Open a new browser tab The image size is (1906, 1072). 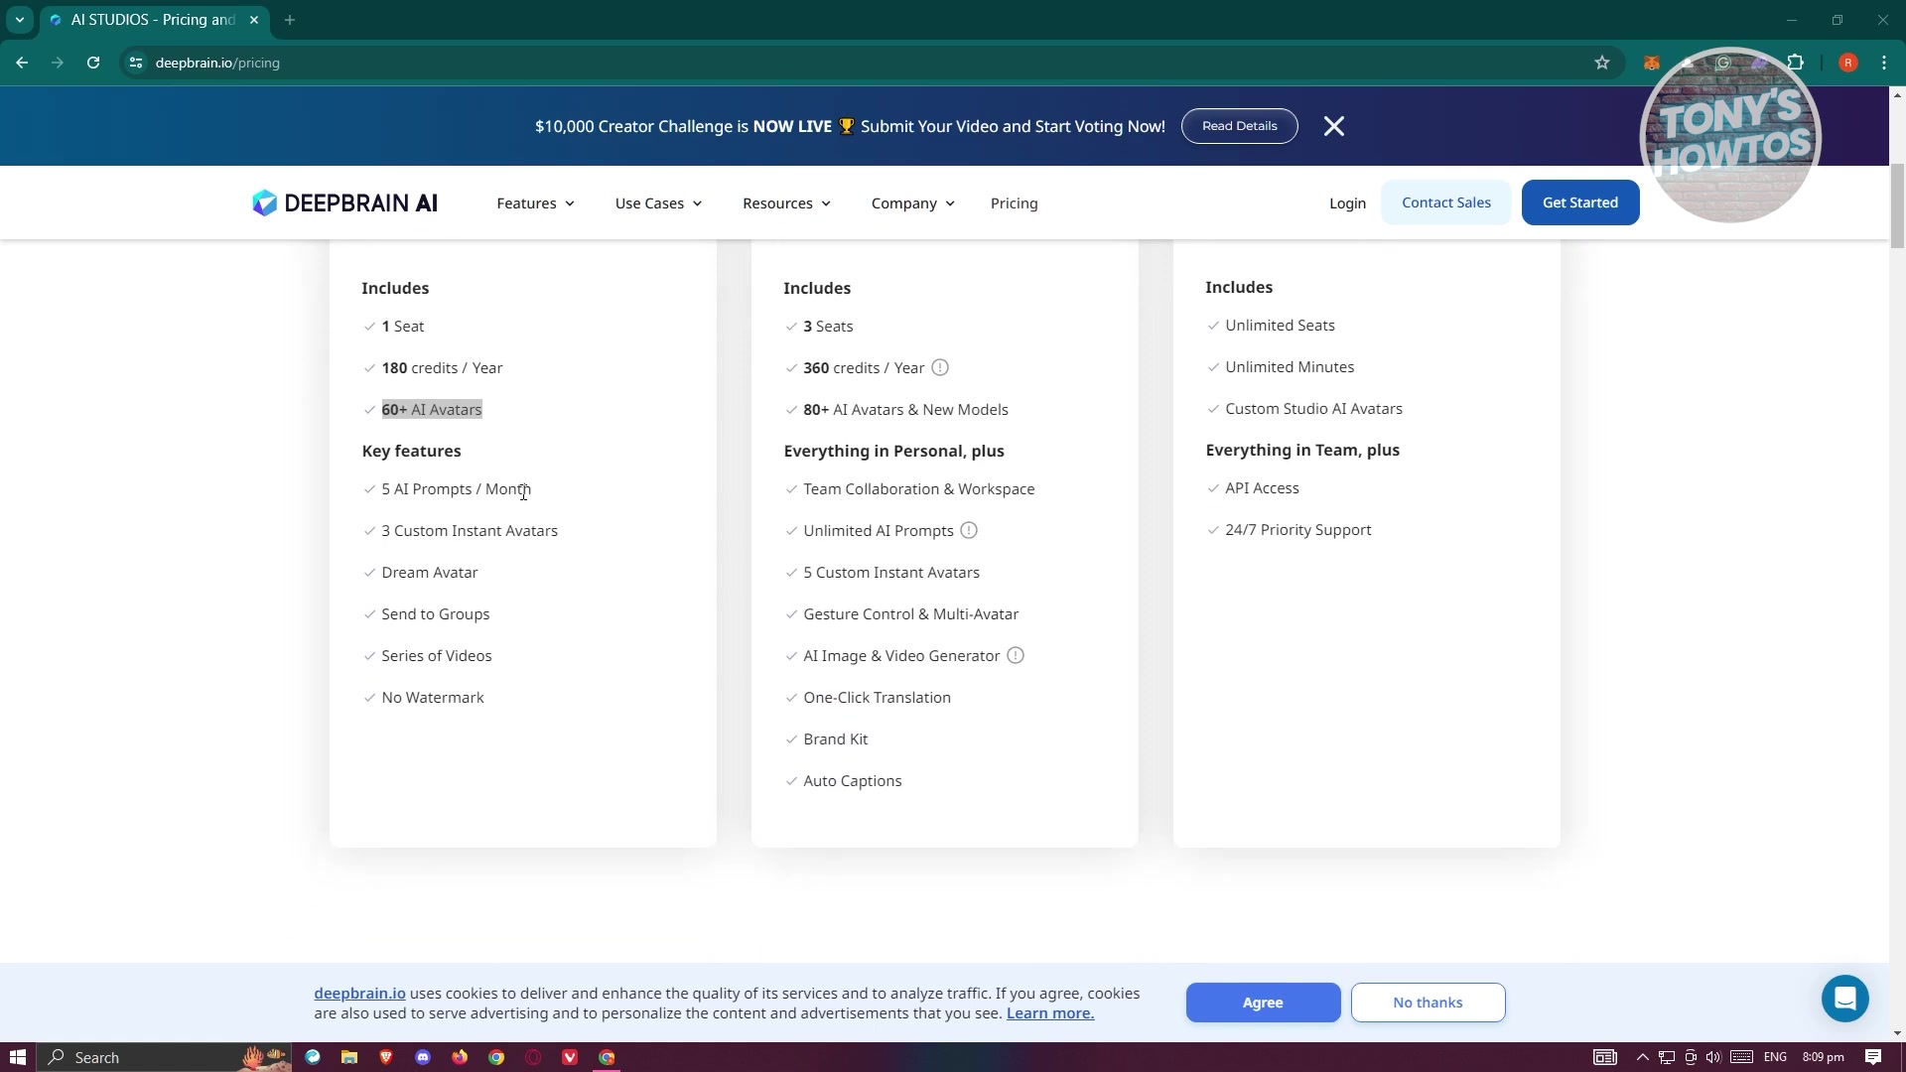pos(290,20)
